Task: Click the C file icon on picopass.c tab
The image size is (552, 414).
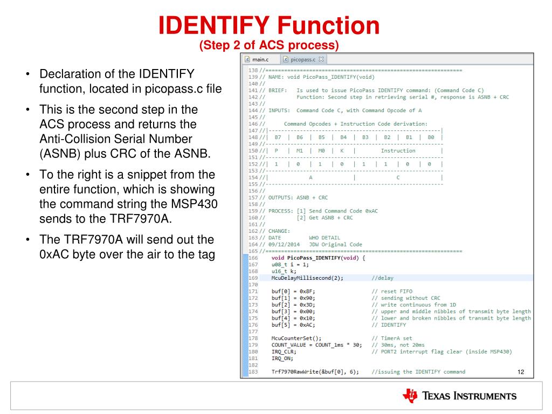Action: 286,59
